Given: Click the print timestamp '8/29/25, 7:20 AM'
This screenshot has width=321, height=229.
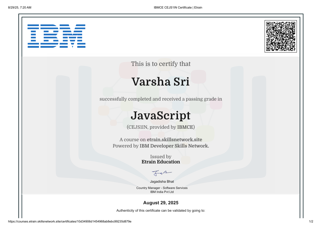Looking at the screenshot, I should point(20,8).
